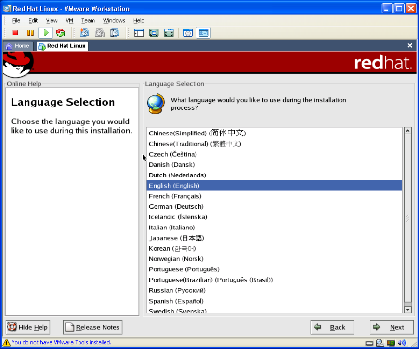
Task: Click the language list scroll down arrow
Action: tap(408, 309)
